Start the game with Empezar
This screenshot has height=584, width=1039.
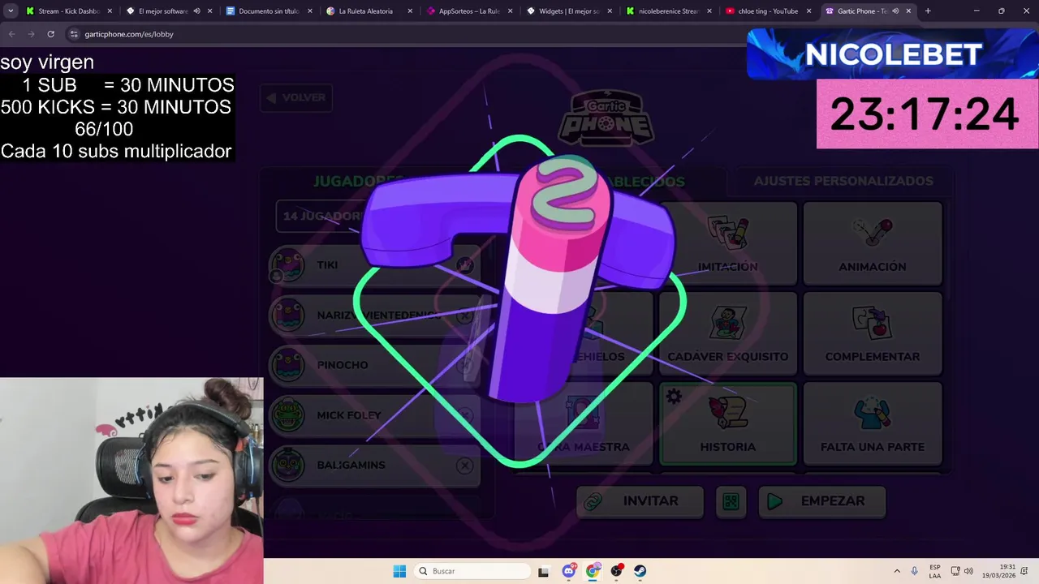(821, 501)
